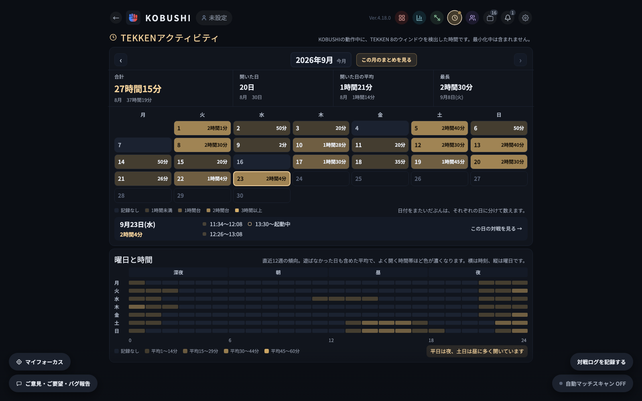Click the KOBUSHI fist logo icon
642x401 pixels.
pyautogui.click(x=133, y=18)
